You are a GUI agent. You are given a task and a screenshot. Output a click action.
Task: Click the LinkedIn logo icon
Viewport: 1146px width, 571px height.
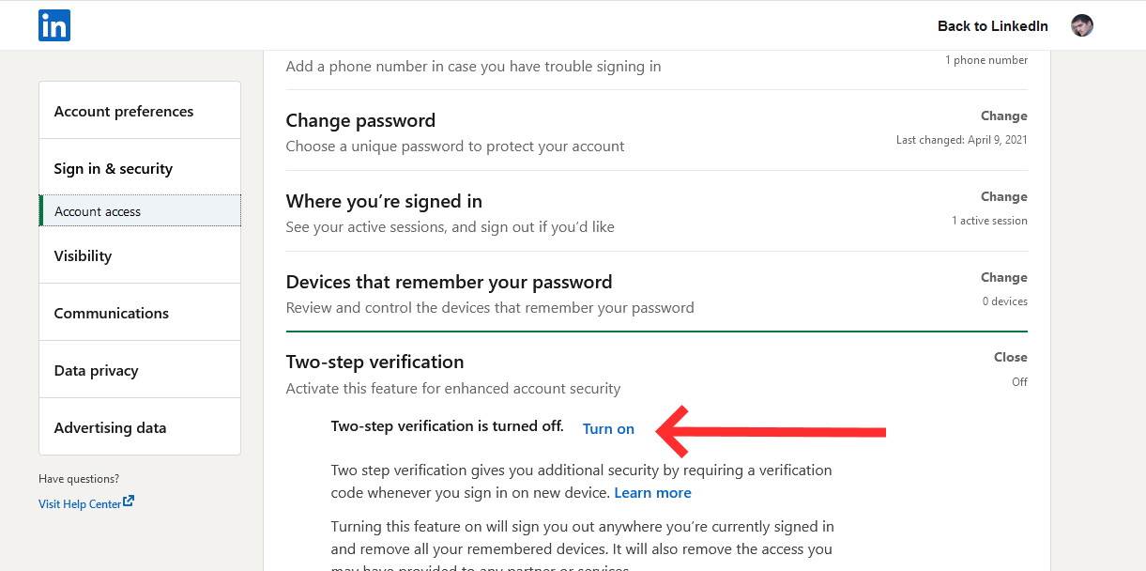pos(54,25)
